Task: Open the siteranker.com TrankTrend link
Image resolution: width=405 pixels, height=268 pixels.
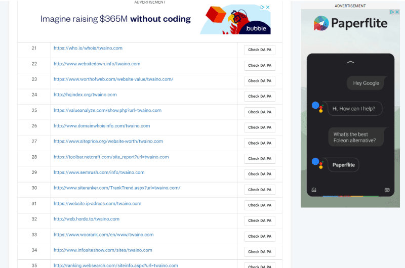Action: [x=117, y=188]
